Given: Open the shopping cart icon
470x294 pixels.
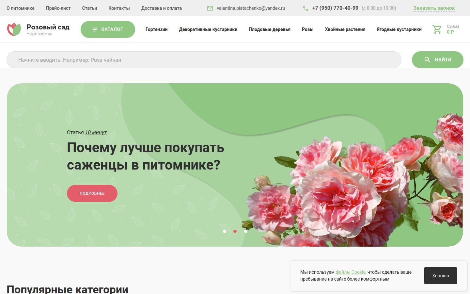Looking at the screenshot, I should [x=437, y=29].
